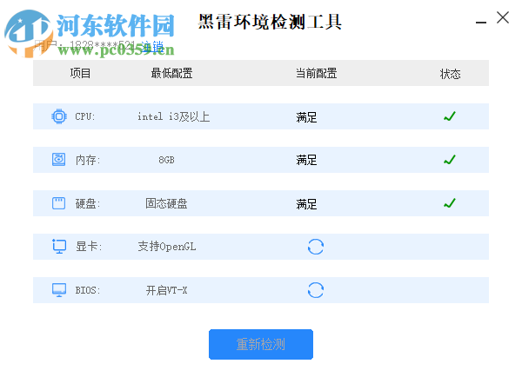Click the 注销 logout link
Viewport: 522px width, 377px height.
pyautogui.click(x=152, y=47)
